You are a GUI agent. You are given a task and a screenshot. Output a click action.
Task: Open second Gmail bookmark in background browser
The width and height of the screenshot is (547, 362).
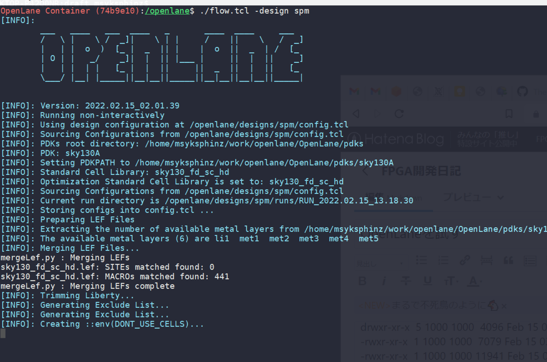point(376,92)
